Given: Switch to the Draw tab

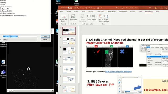Looking at the screenshot, I should [83, 11].
